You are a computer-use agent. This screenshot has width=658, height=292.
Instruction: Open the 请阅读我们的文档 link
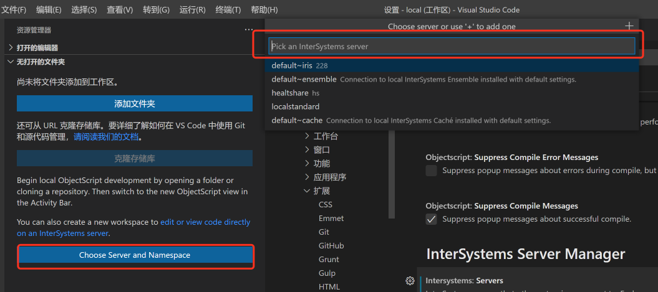pos(106,136)
